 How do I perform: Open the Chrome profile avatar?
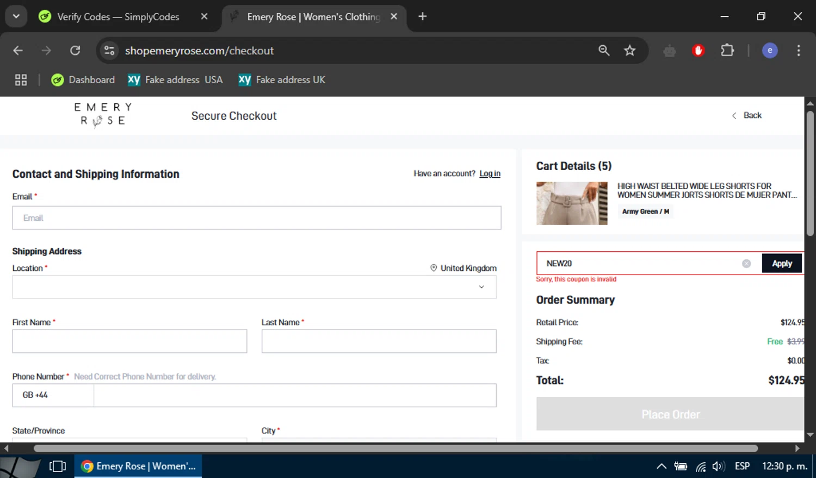point(770,51)
